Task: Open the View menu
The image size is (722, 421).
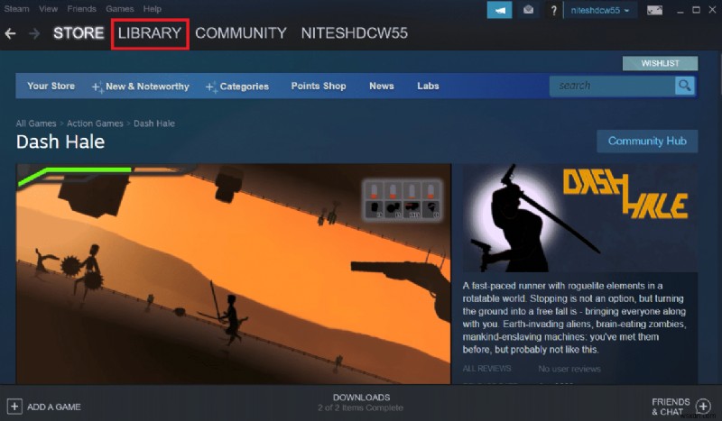Action: 49,9
